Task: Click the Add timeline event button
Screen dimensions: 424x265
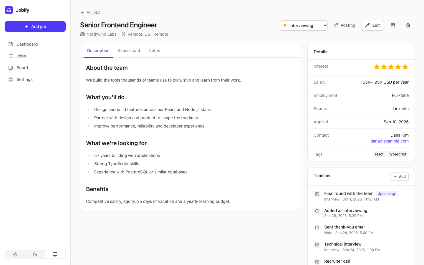Action: [x=399, y=177]
